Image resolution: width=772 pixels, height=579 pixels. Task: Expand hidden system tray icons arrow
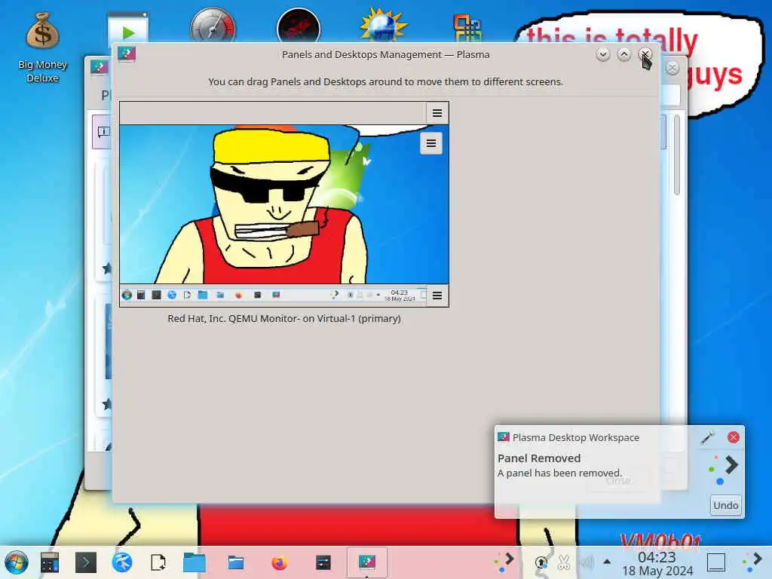click(x=607, y=562)
